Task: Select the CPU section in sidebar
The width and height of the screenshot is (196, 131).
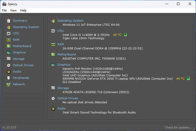Action: pos(16,33)
